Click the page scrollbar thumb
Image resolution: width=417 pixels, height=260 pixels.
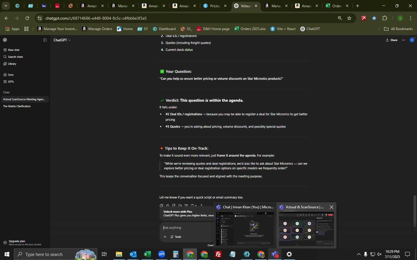click(x=415, y=211)
